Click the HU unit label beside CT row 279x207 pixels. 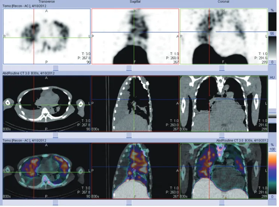(x=272, y=78)
